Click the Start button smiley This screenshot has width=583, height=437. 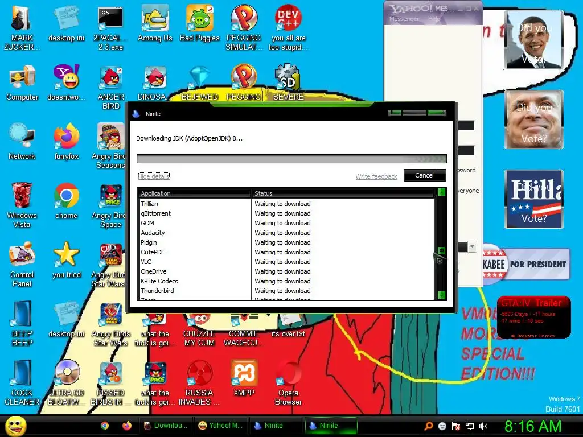tap(15, 426)
